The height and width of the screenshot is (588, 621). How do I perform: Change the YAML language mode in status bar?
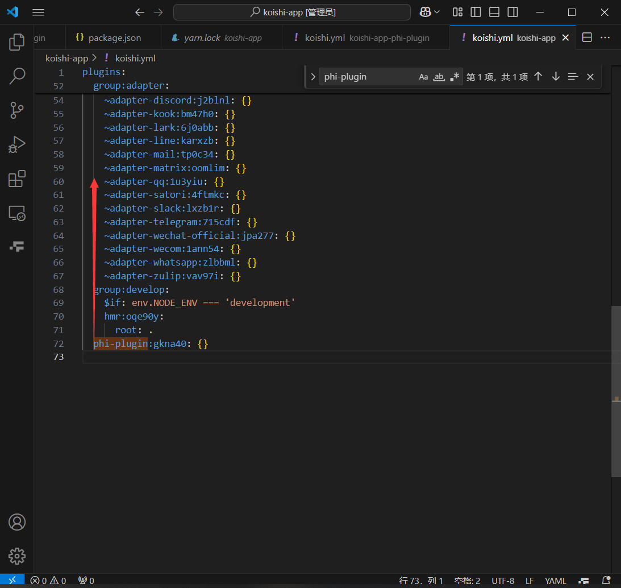coord(556,581)
